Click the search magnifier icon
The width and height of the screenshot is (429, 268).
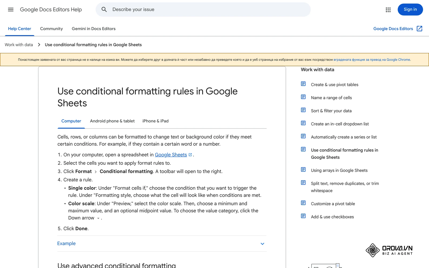tap(104, 10)
